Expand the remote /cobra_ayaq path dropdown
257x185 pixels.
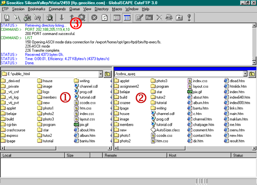245,74
